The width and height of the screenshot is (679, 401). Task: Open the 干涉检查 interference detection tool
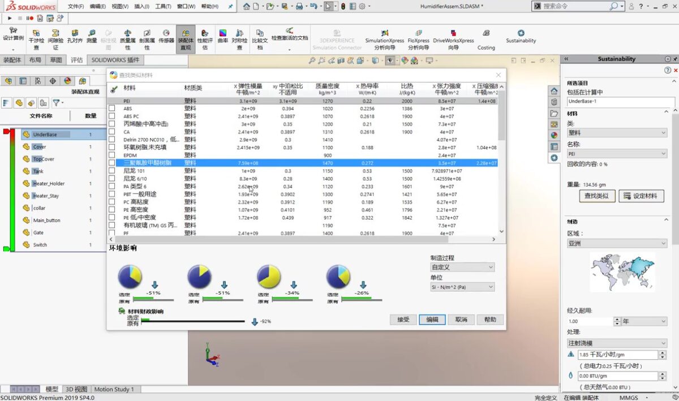[x=36, y=40]
